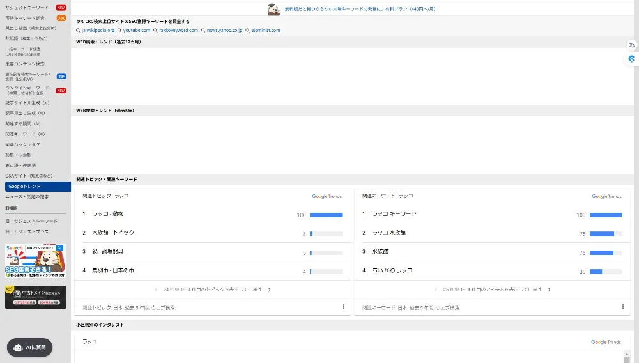Open ランクインキーワード in sidebar
This screenshot has height=363, width=639.
27,91
